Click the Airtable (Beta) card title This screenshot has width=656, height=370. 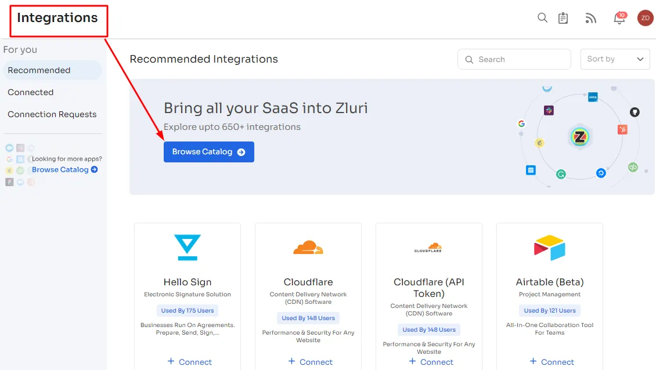pos(550,282)
